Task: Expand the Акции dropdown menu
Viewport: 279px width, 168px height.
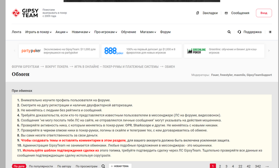Action: pos(61,32)
